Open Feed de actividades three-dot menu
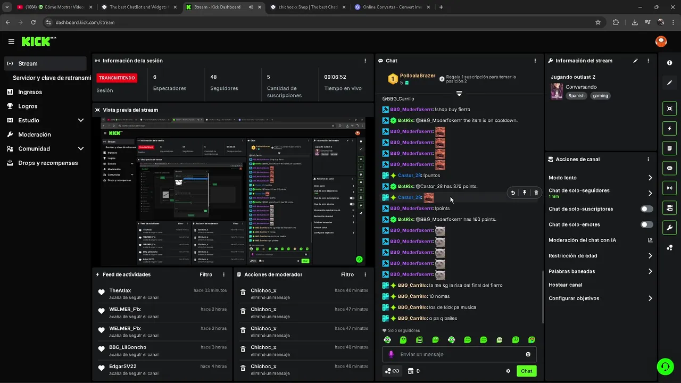This screenshot has width=681, height=383. click(223, 274)
